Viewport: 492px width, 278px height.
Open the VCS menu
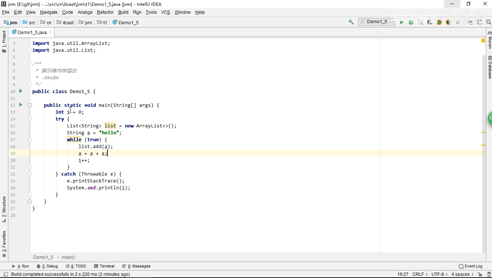click(166, 12)
